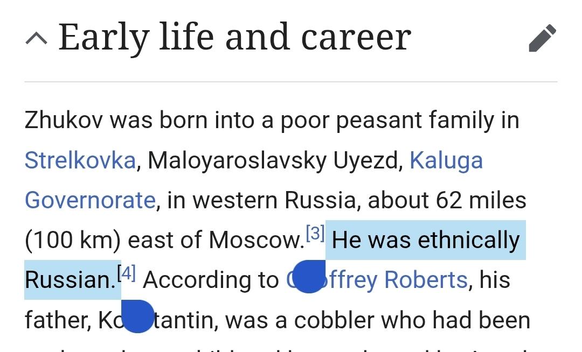This screenshot has height=352, width=582.
Task: Click the edit pencil icon
Action: [542, 38]
